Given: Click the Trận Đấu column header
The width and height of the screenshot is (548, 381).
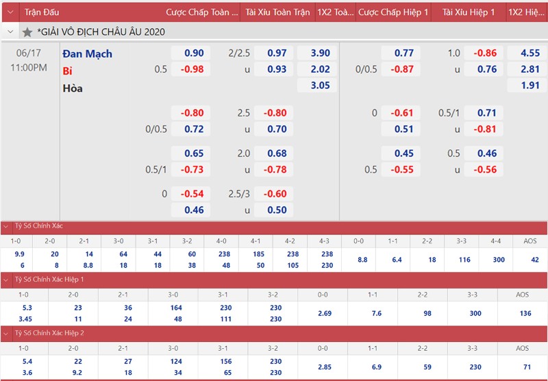Looking at the screenshot, I should [x=42, y=12].
